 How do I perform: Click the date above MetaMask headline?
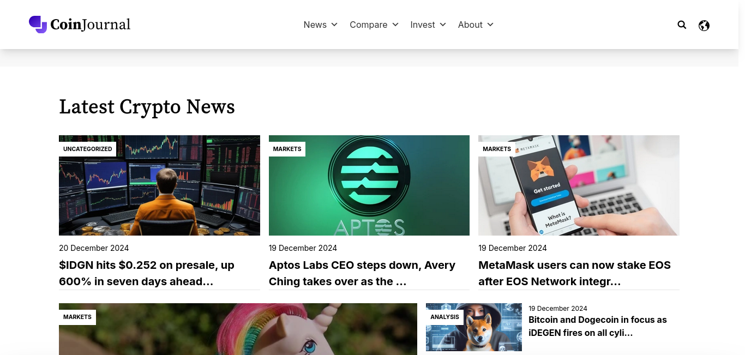pyautogui.click(x=513, y=248)
